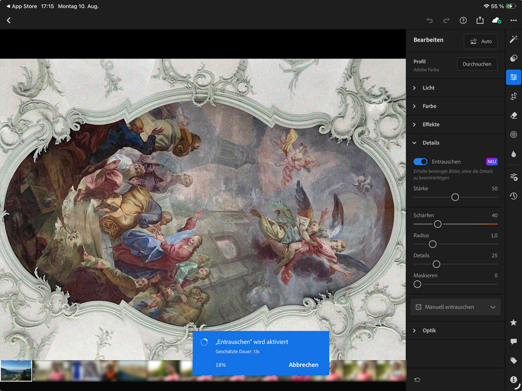
Task: Open the comments speech bubble icon
Action: click(x=514, y=341)
